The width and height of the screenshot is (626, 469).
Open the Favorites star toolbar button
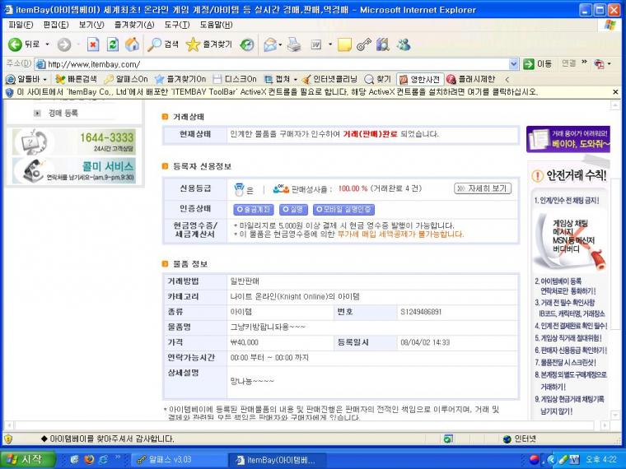point(208,44)
